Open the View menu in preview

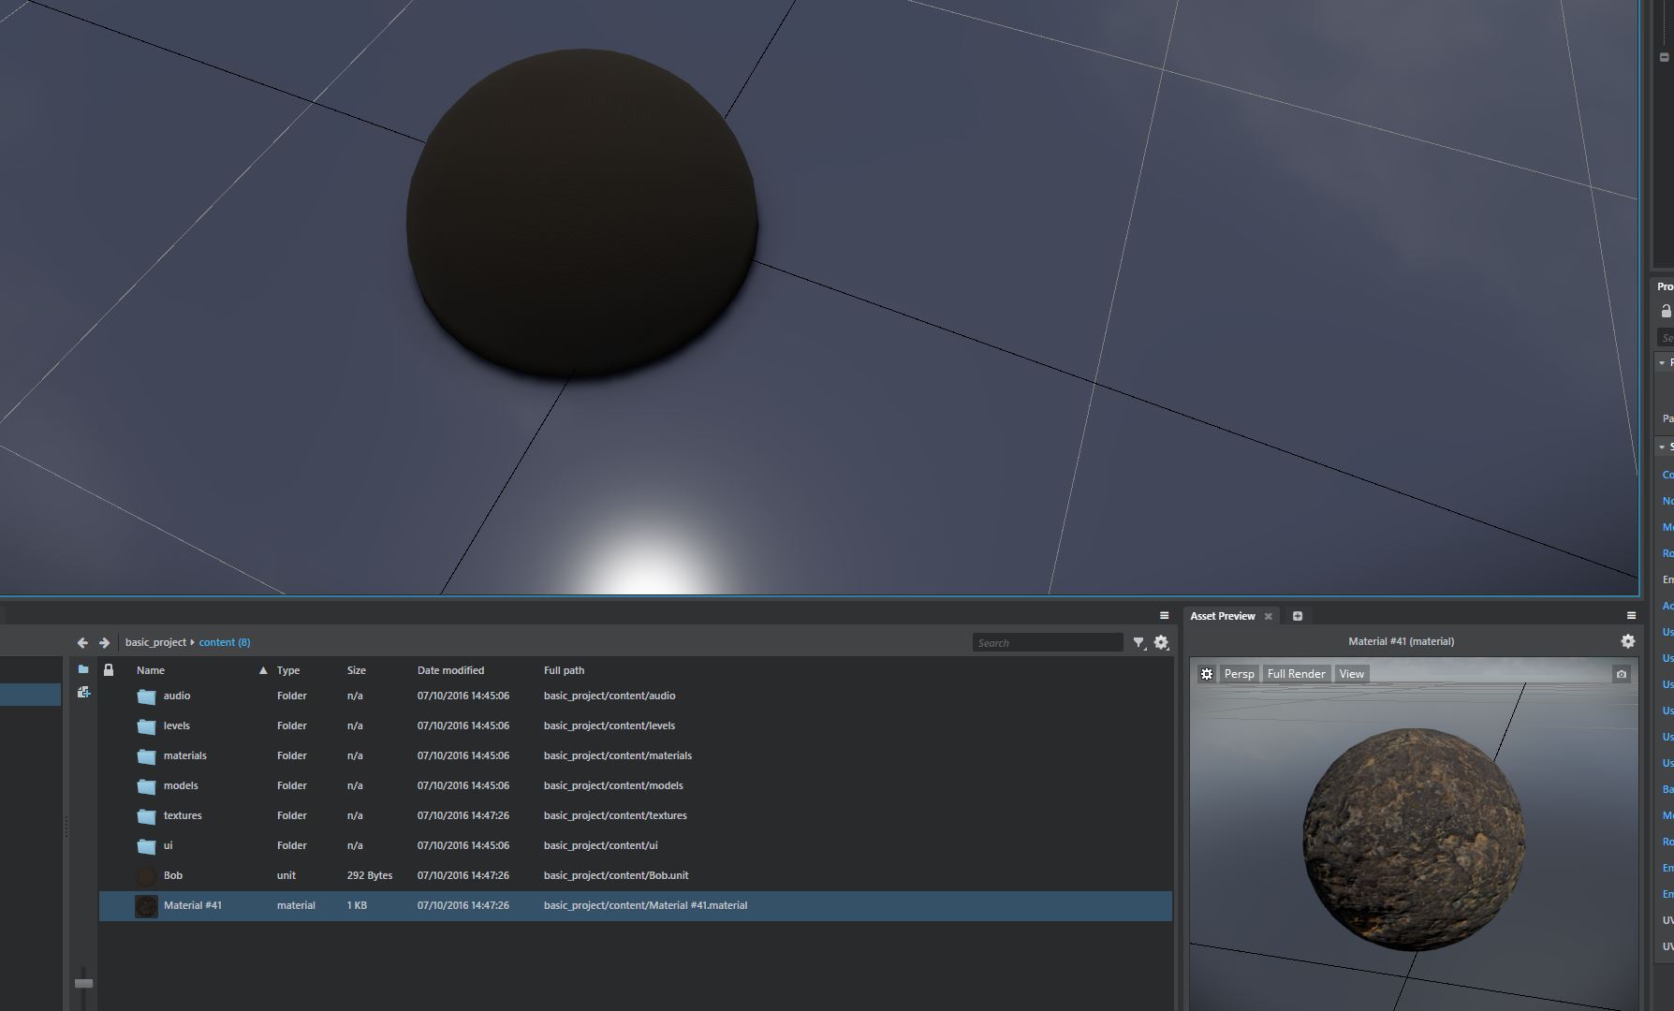click(x=1351, y=674)
